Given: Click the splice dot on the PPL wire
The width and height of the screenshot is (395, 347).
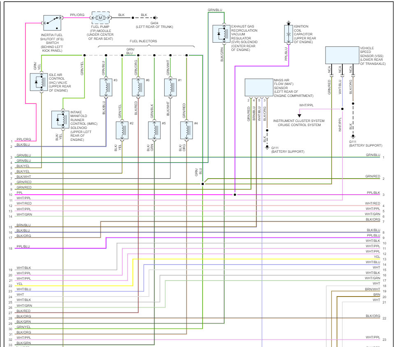Looking at the screenshot, I should tap(235, 195).
